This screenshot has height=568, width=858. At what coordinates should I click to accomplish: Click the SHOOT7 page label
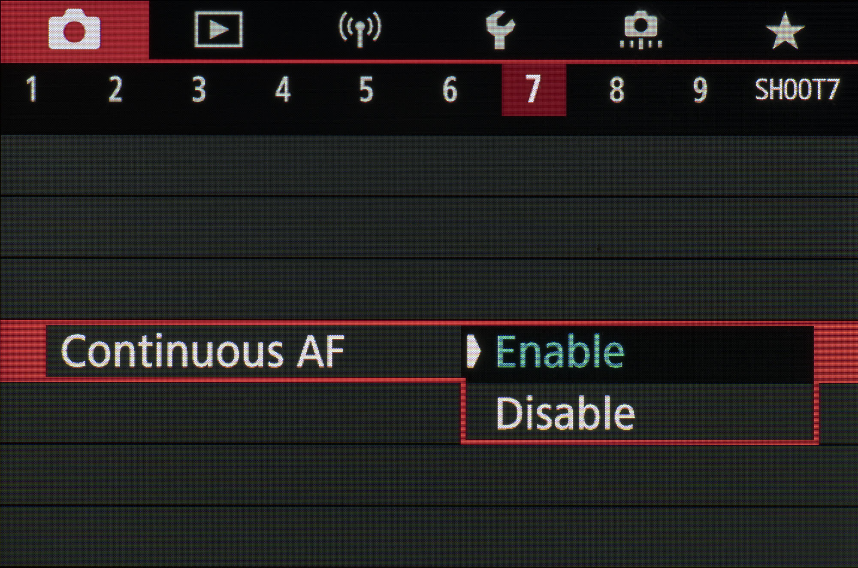pos(797,89)
